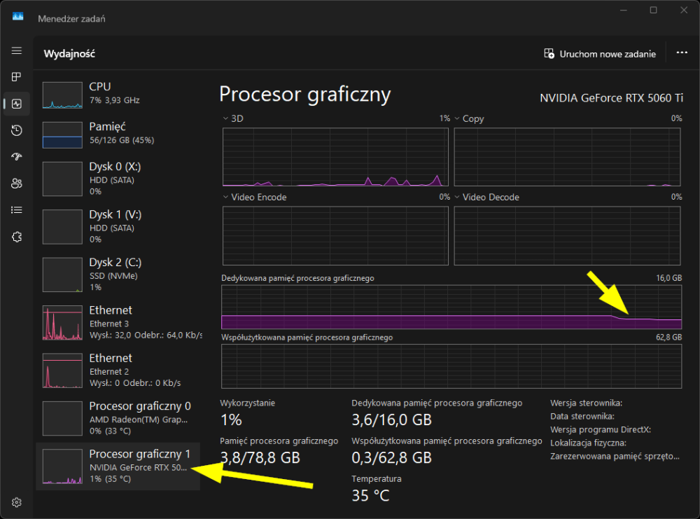Click the NVIDIA GeForce RTX 5060 Ti heading
Viewport: 700px width, 519px height.
click(x=611, y=98)
